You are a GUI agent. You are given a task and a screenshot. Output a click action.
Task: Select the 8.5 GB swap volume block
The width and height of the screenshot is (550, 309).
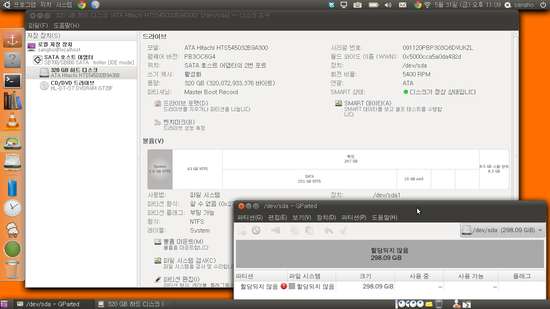[494, 169]
